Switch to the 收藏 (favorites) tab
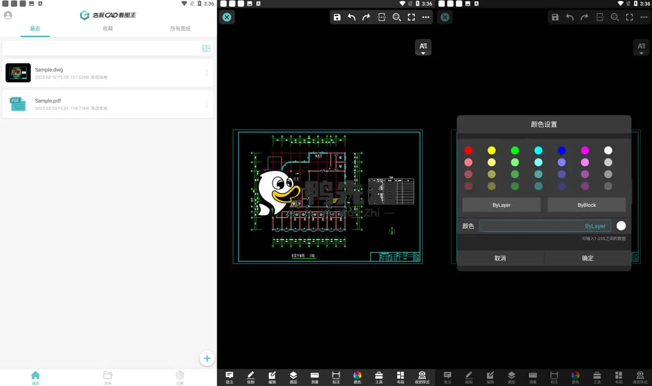The width and height of the screenshot is (652, 386). pyautogui.click(x=107, y=28)
